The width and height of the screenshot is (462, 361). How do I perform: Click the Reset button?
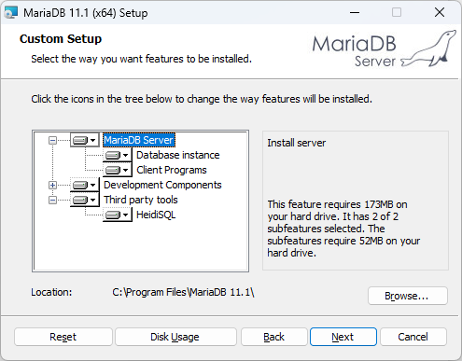pyautogui.click(x=63, y=337)
